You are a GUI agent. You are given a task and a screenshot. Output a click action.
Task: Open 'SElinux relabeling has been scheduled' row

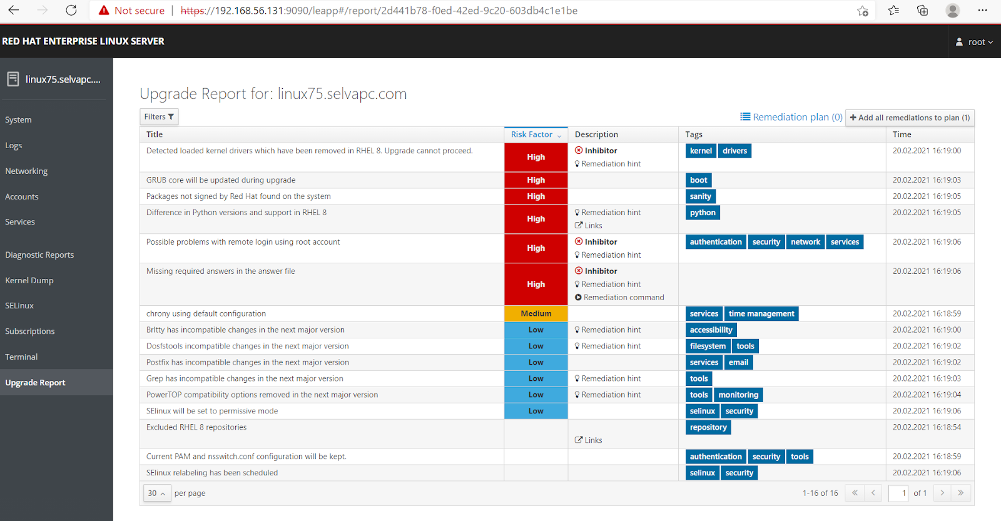click(557, 473)
